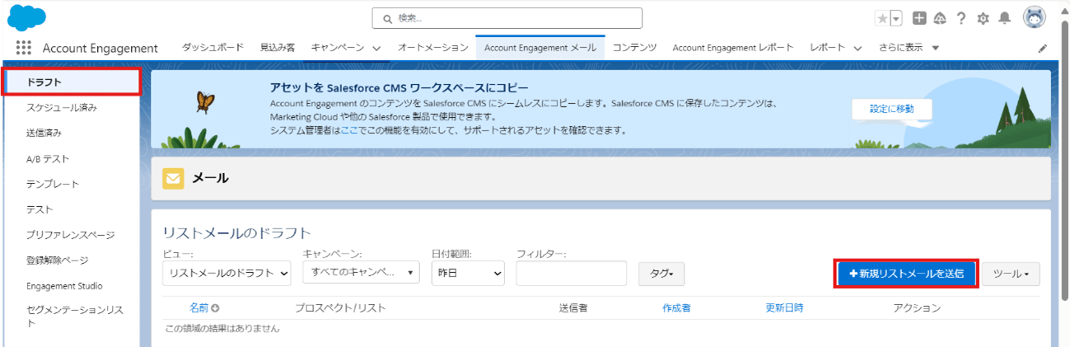Click the favorites star icon
Viewport: 1070px width, 347px height.
coord(882,18)
